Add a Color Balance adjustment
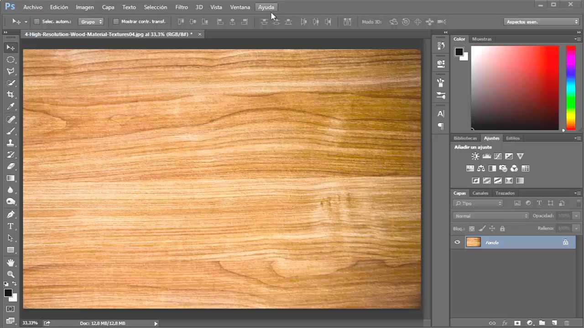The width and height of the screenshot is (584, 328). tap(481, 169)
